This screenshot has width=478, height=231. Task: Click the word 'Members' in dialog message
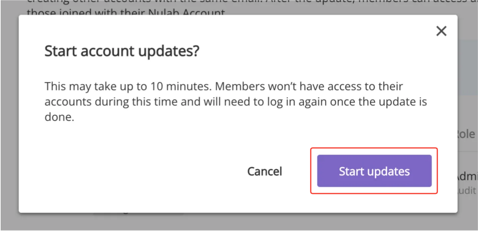click(239, 86)
